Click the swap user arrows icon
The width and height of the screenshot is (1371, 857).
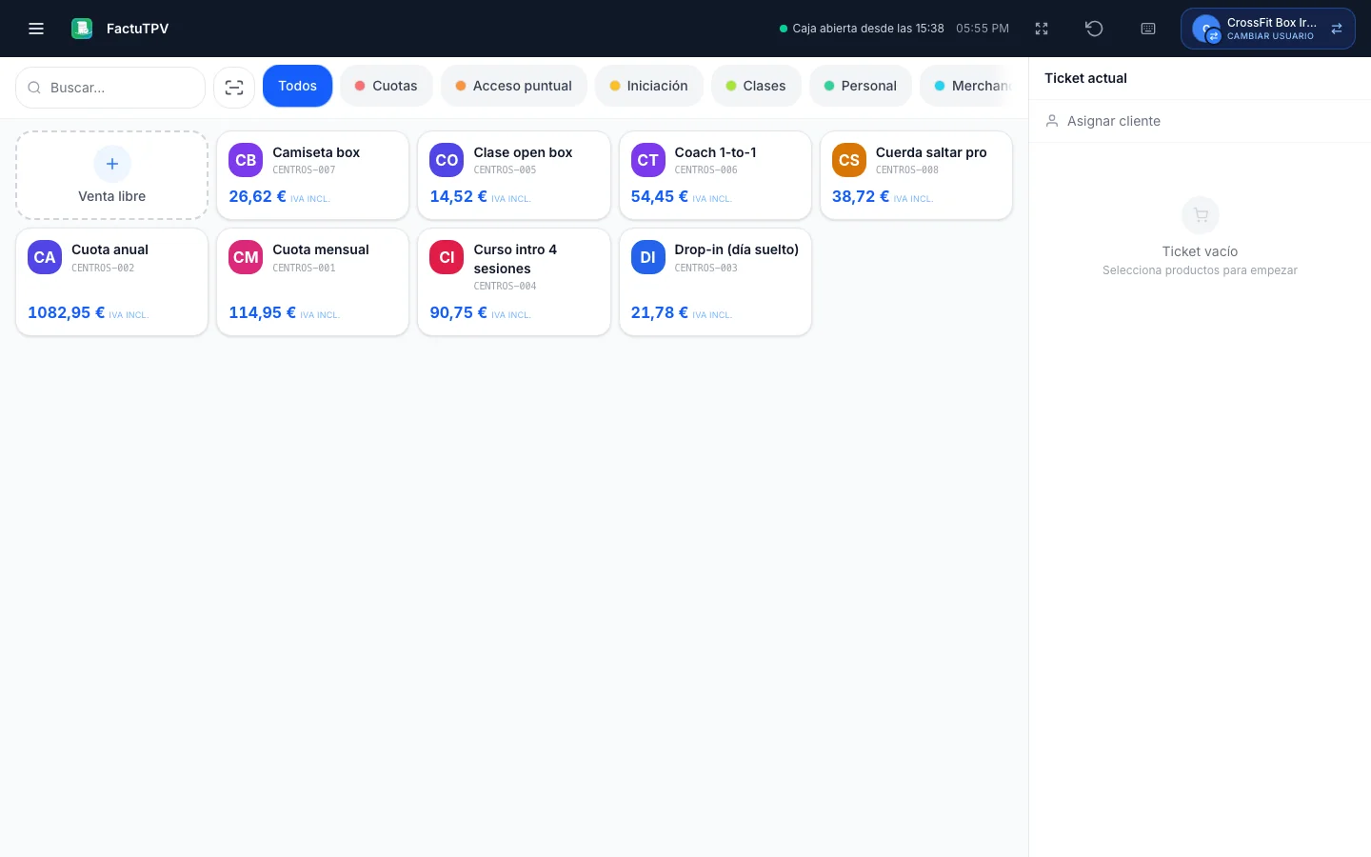tap(1337, 29)
